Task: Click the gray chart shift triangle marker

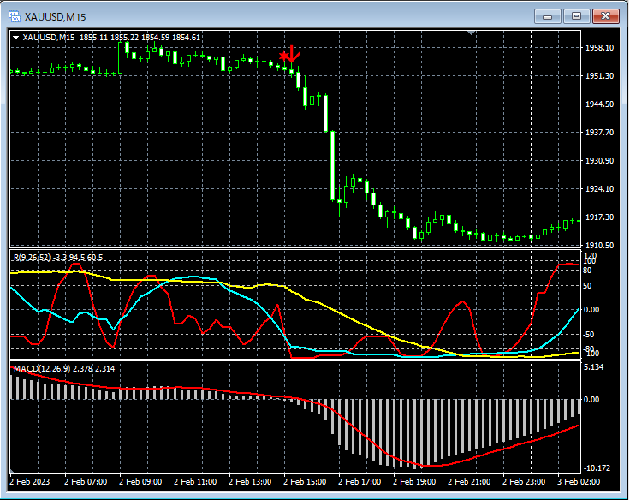Action: click(x=471, y=33)
